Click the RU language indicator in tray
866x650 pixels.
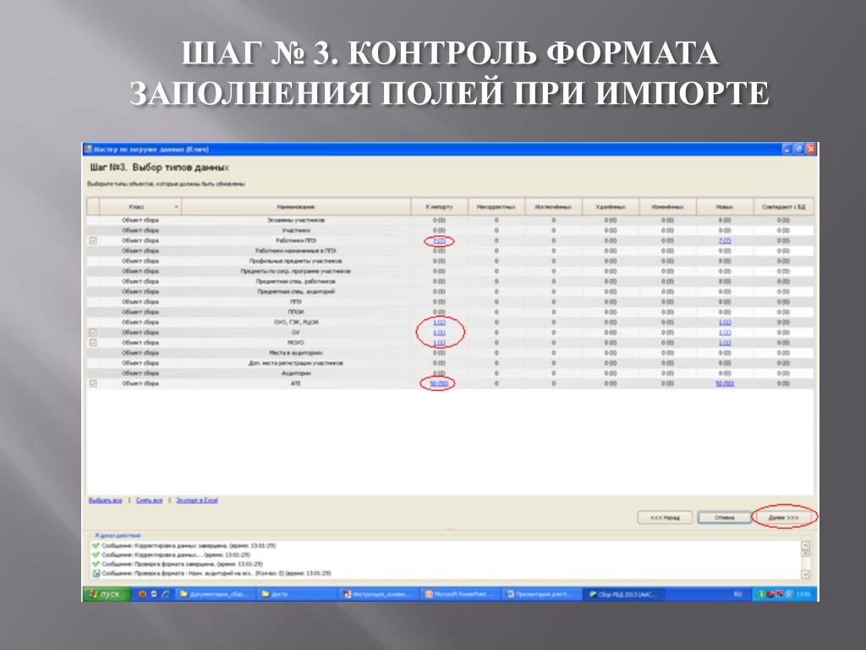pos(737,594)
